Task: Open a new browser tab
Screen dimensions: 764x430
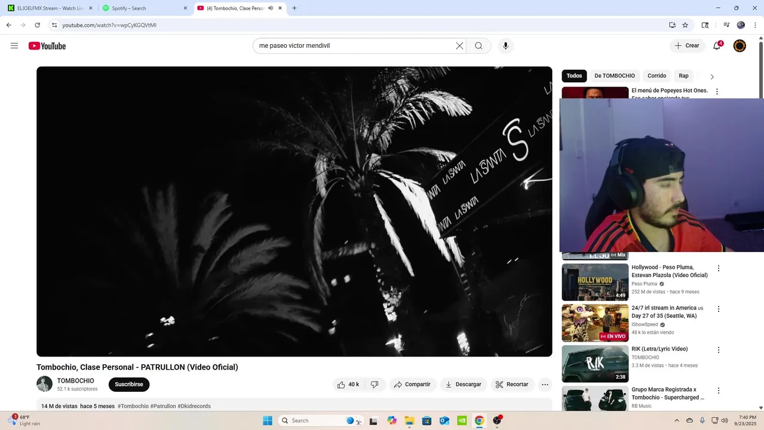Action: tap(294, 8)
